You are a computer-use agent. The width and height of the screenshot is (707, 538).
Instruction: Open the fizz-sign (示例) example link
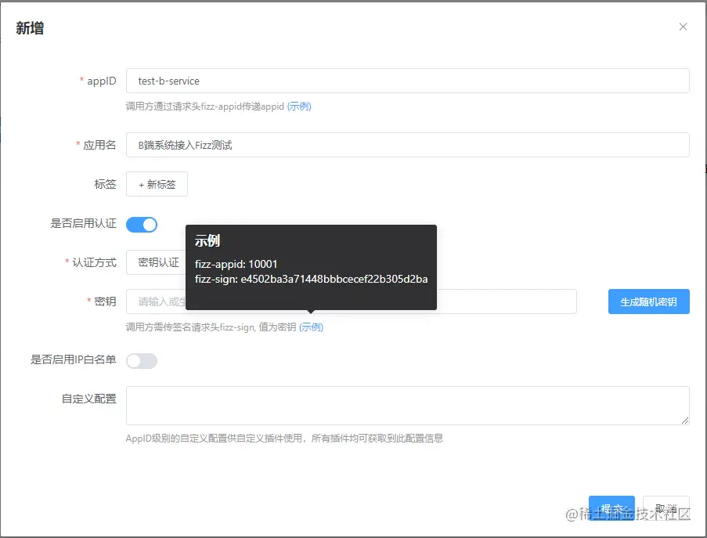(312, 327)
